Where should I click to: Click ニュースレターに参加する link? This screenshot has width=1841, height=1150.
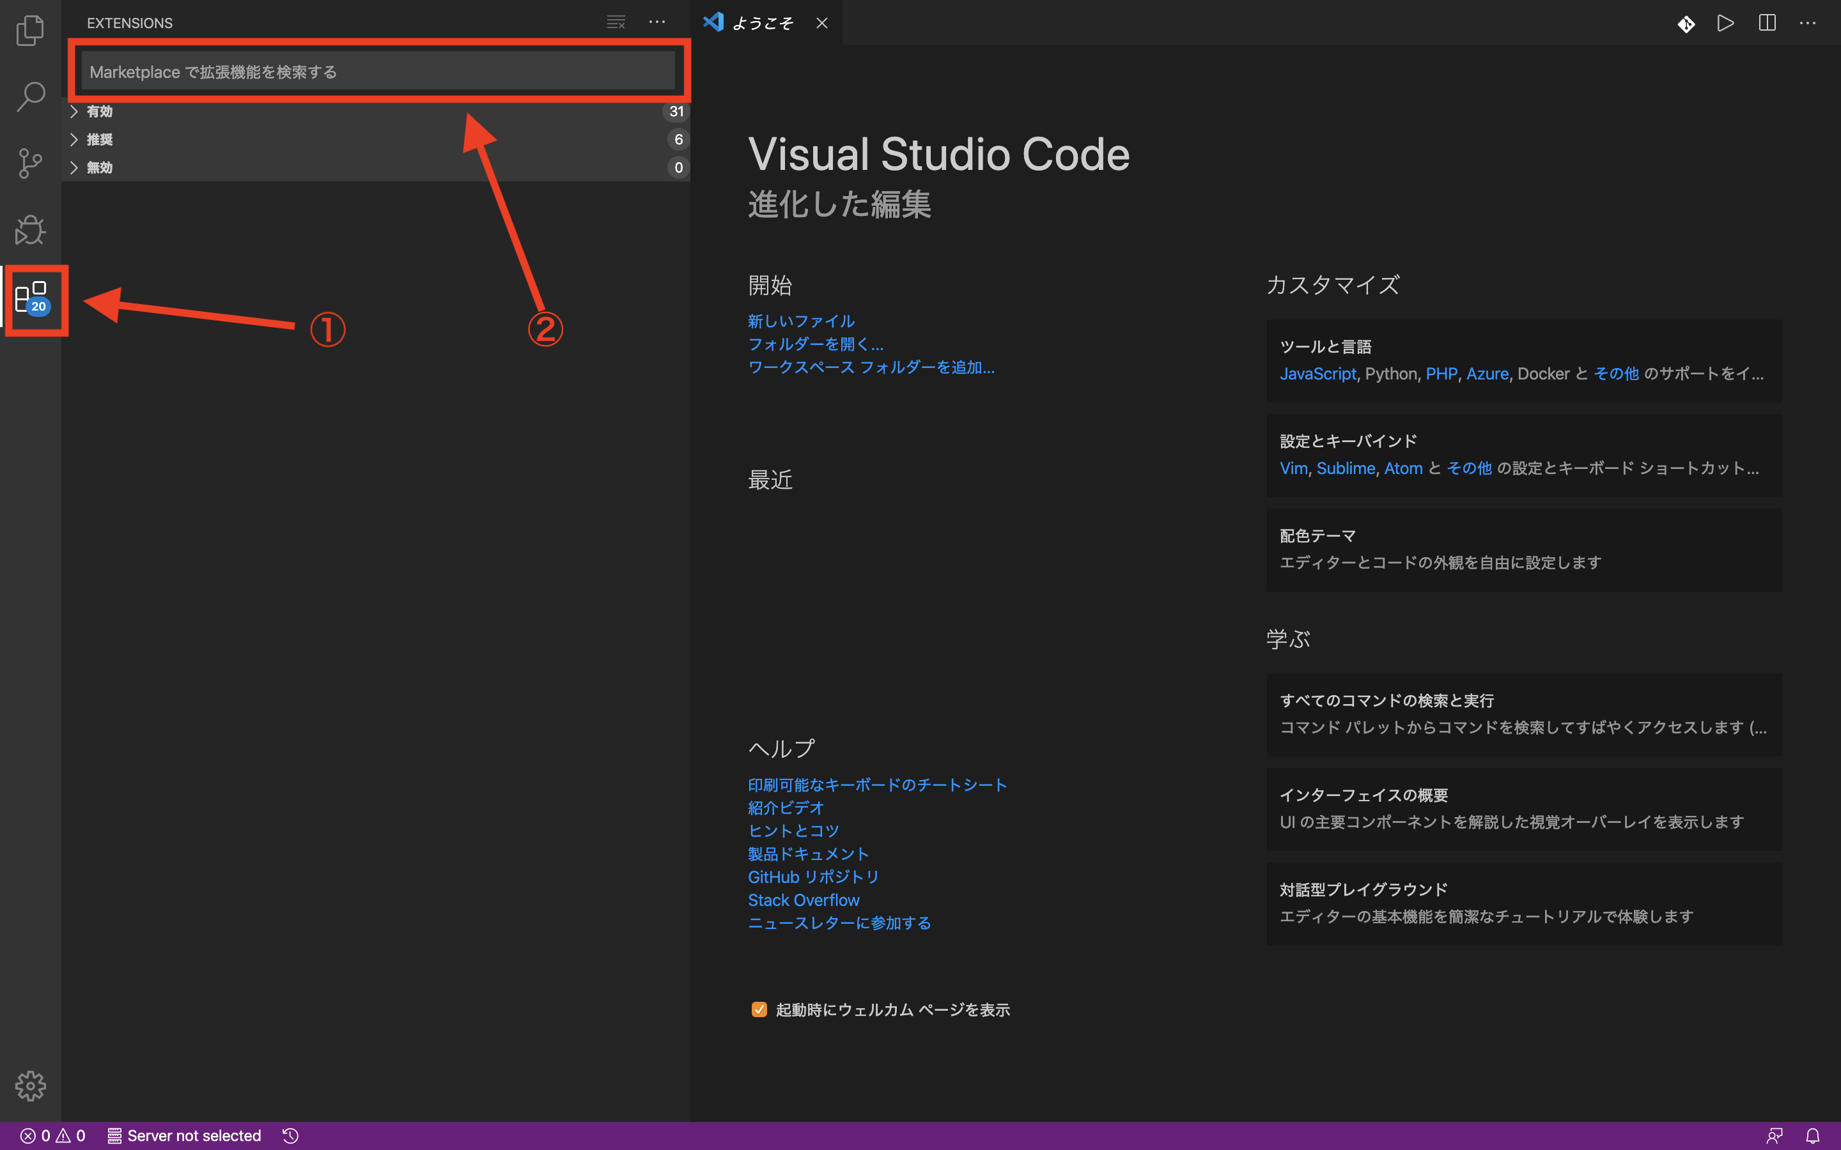point(839,923)
